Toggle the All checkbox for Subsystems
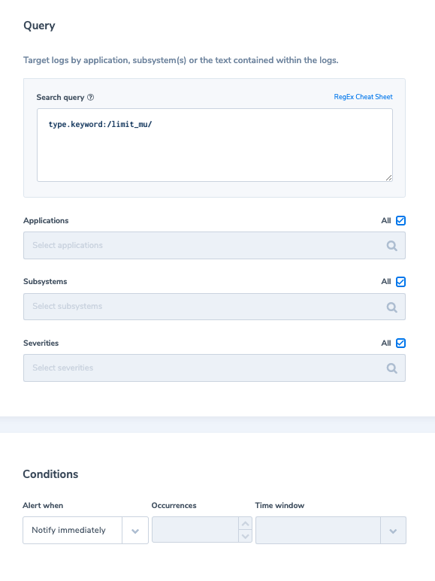435x581 pixels. point(400,282)
